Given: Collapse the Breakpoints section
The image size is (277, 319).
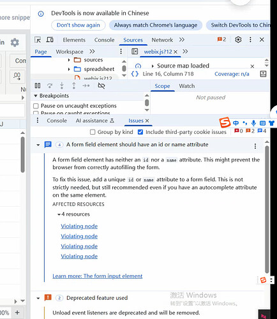Looking at the screenshot, I should click(x=36, y=96).
